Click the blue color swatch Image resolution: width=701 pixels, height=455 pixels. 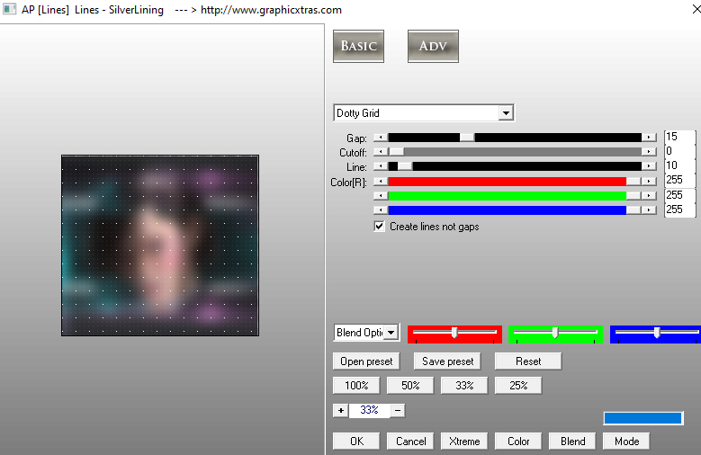pos(643,418)
